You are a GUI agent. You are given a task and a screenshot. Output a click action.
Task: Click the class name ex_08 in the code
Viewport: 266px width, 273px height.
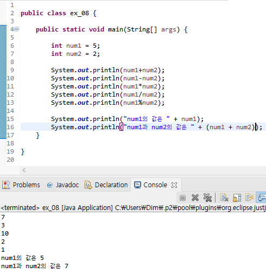click(x=79, y=13)
